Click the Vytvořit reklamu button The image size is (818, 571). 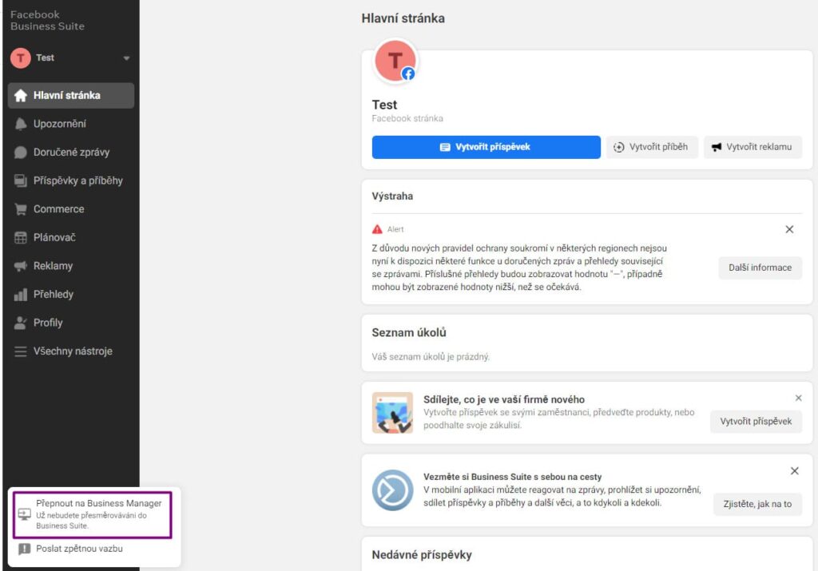(752, 147)
